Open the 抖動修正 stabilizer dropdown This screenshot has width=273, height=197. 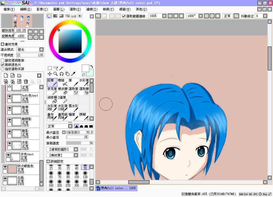point(265,16)
